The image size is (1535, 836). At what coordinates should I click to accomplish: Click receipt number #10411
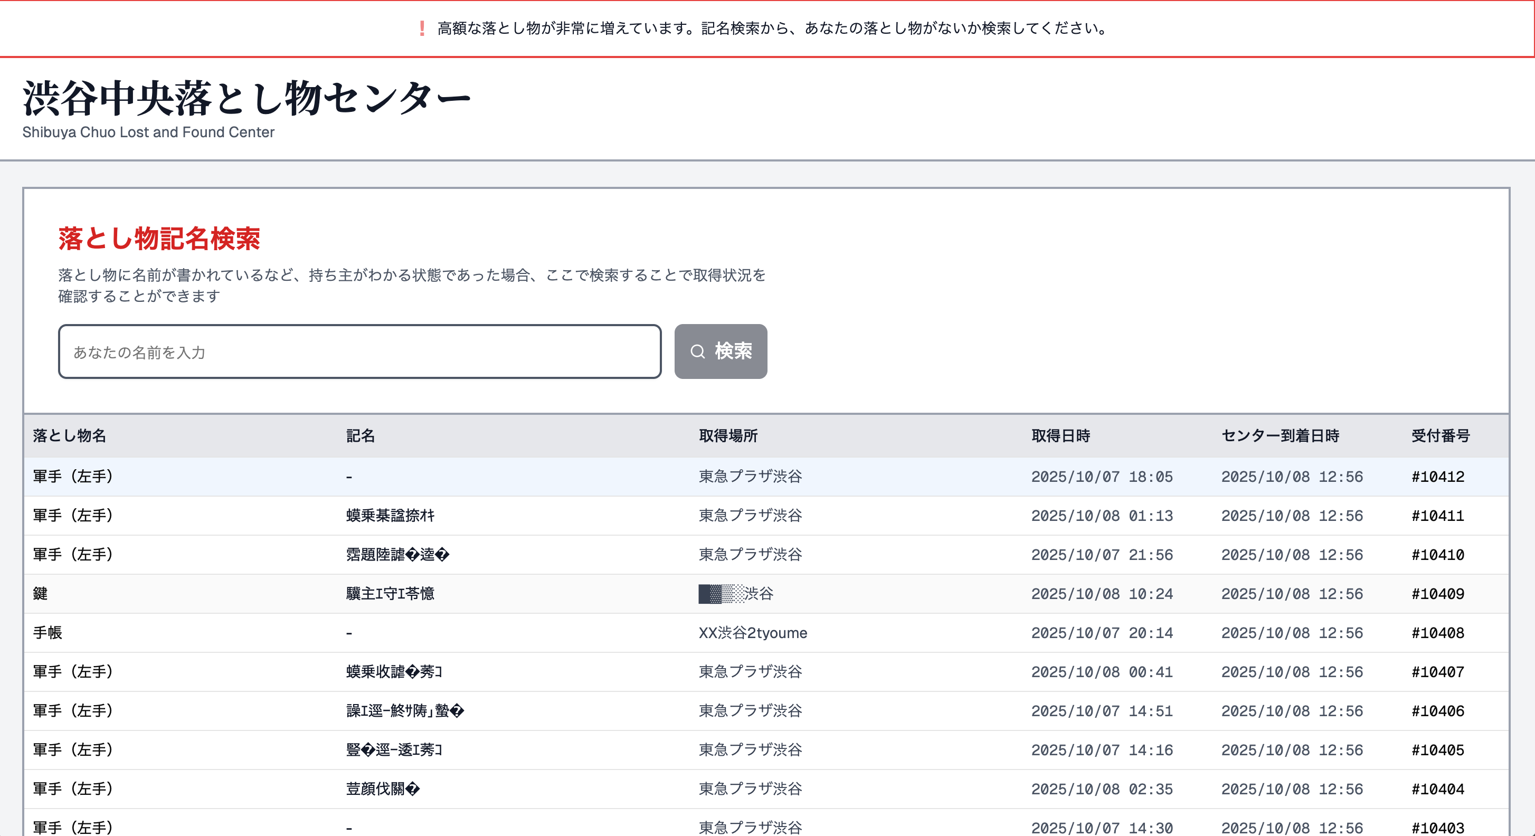pyautogui.click(x=1437, y=516)
